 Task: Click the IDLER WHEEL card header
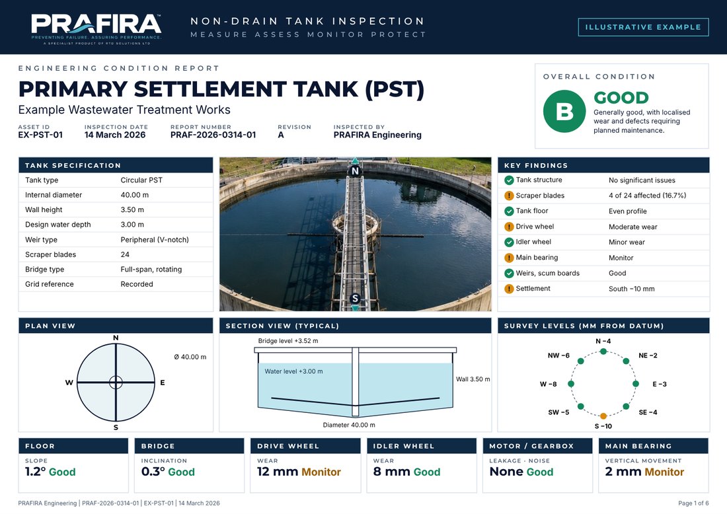click(422, 446)
